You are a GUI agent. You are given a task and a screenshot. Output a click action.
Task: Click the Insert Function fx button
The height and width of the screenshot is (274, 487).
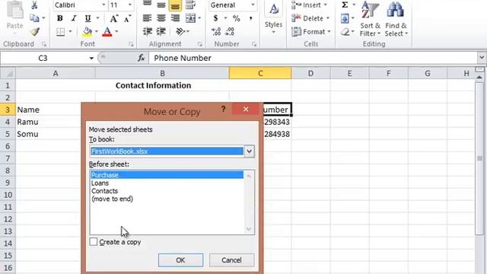pyautogui.click(x=142, y=58)
